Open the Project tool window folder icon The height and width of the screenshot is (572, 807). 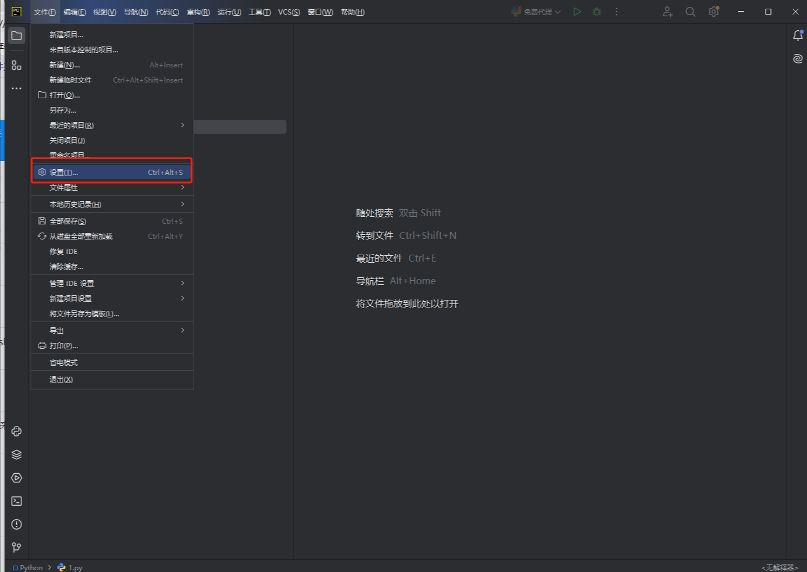click(x=17, y=35)
